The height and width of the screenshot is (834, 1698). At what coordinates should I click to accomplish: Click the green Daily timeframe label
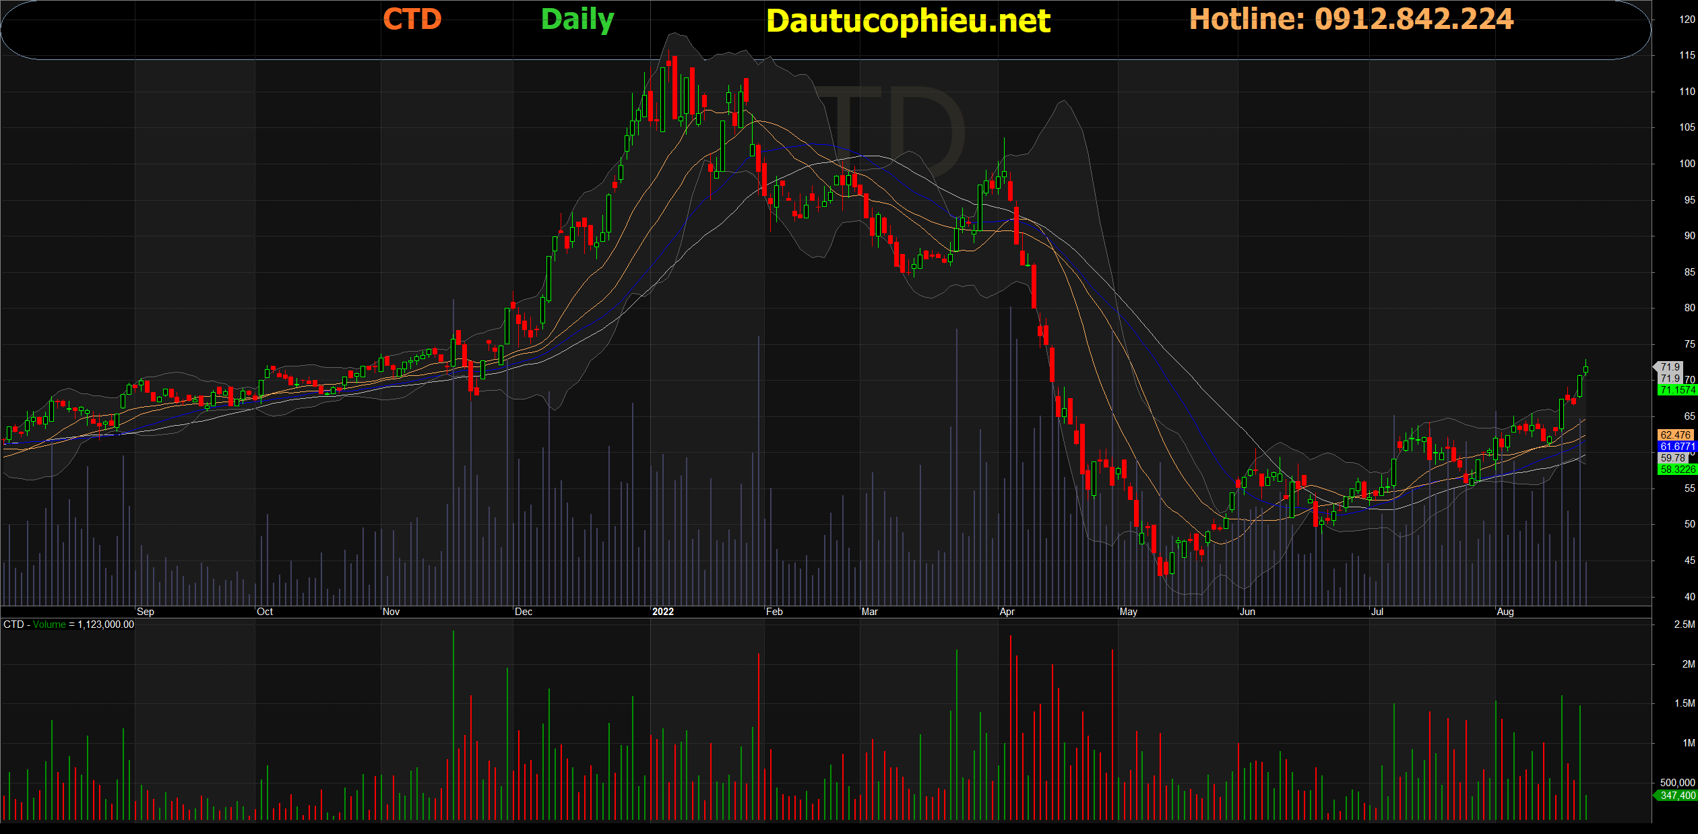pos(577,20)
